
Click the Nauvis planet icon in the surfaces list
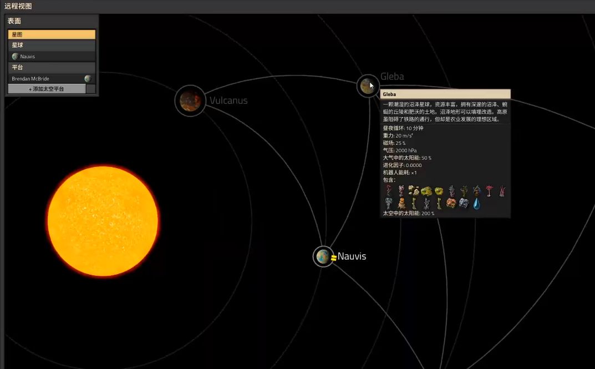[15, 57]
